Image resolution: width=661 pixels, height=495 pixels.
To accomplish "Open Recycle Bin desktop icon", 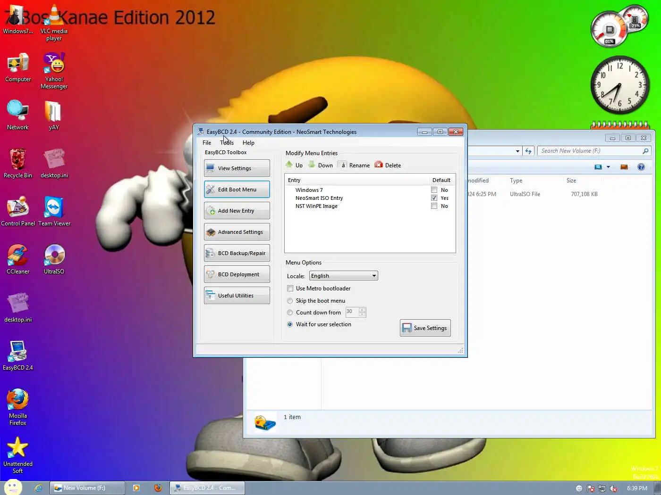I will point(18,164).
